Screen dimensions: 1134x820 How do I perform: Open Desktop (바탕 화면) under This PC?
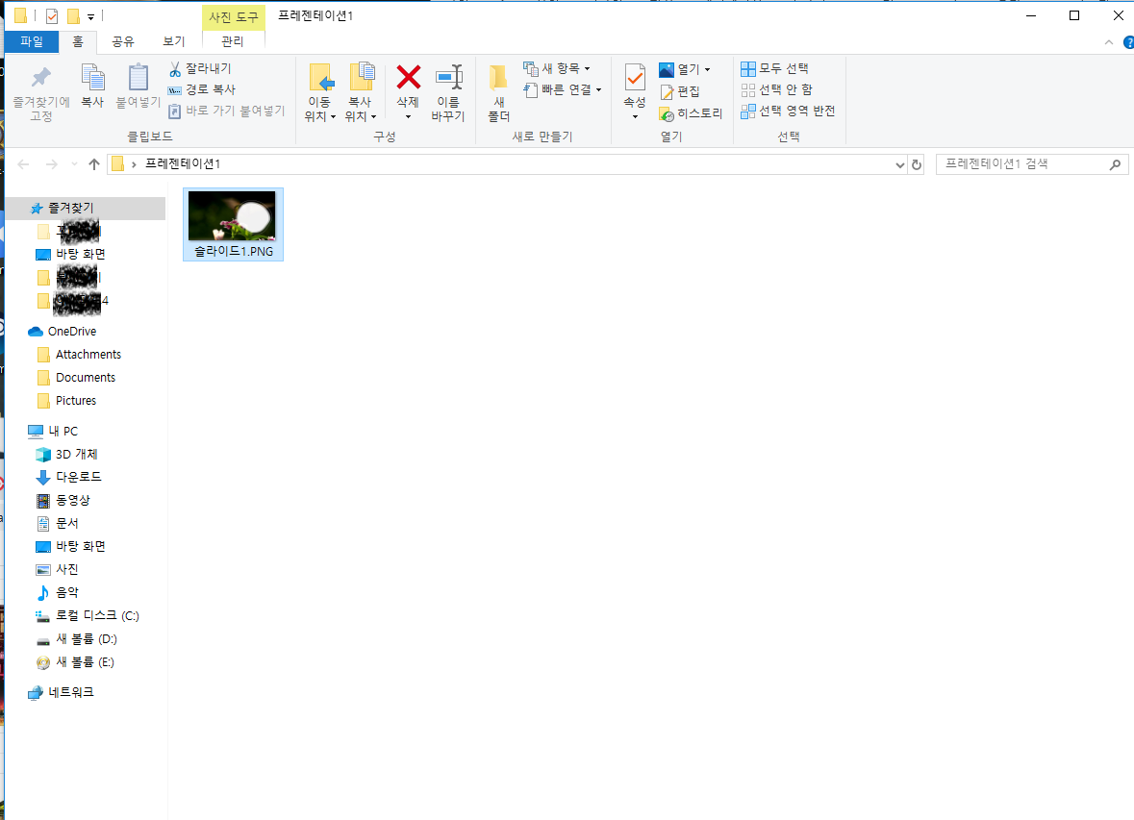point(81,547)
